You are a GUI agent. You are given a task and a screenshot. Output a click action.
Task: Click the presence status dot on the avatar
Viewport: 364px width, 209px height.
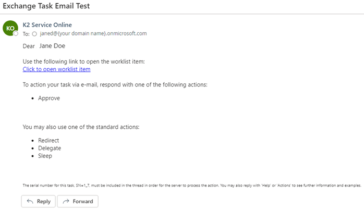(16, 34)
